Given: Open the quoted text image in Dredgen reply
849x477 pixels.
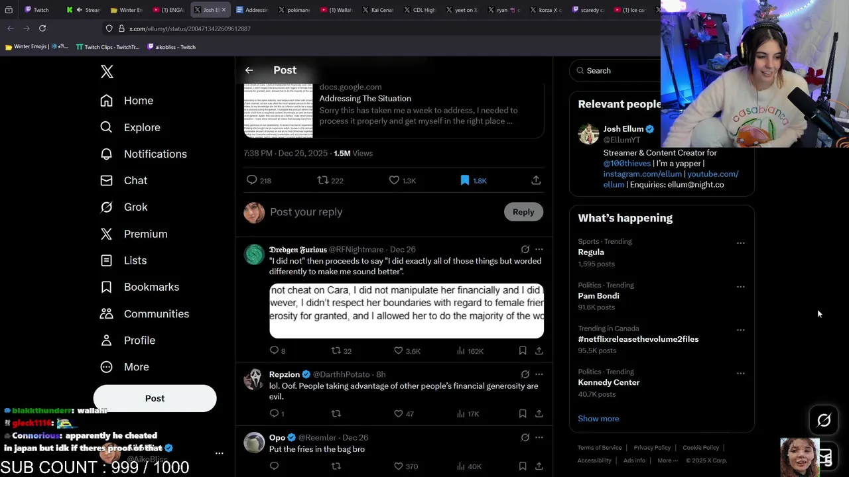Looking at the screenshot, I should (407, 311).
